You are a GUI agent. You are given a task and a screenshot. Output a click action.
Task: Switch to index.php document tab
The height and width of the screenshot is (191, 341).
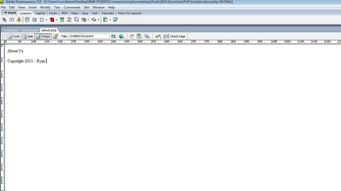coord(10,30)
